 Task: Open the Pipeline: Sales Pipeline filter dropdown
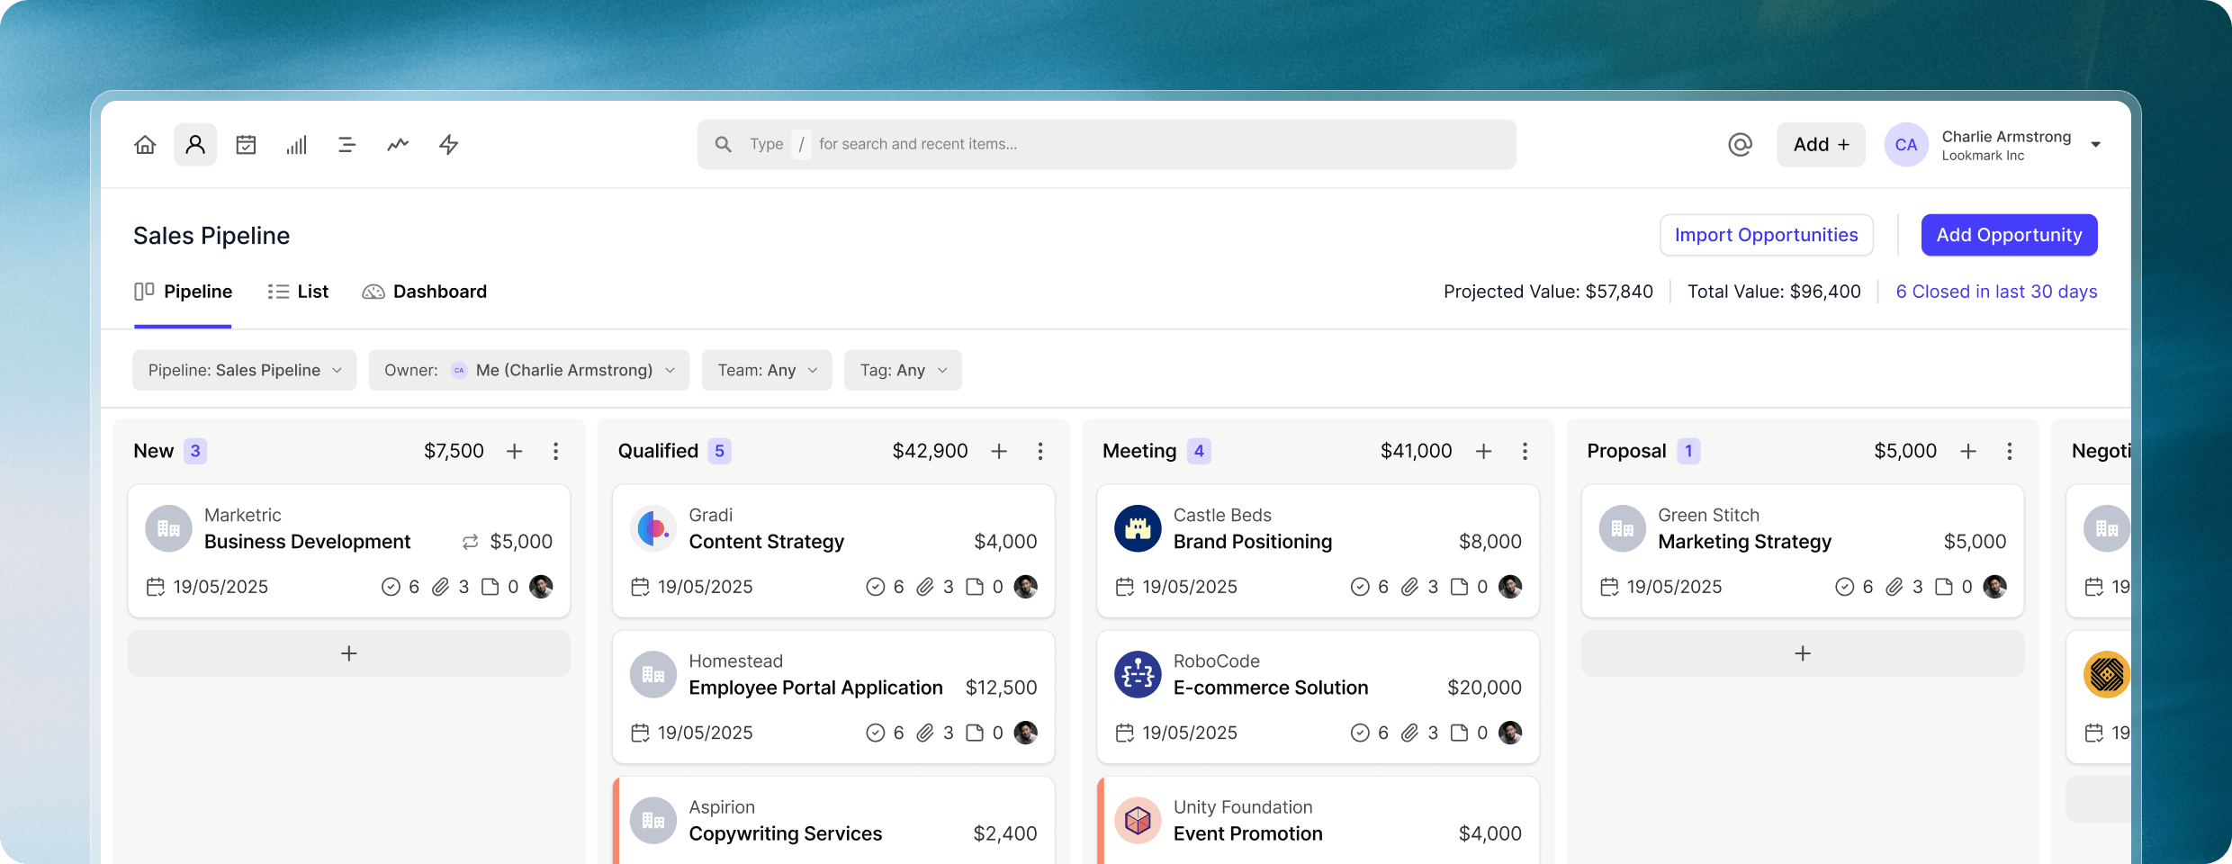(243, 370)
